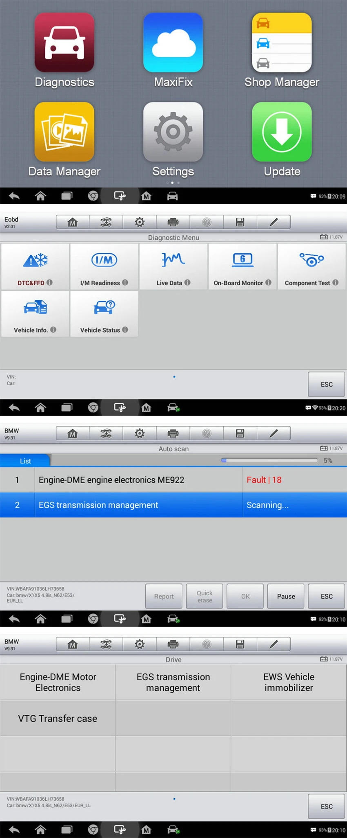Open On-Board Monitor function
Viewport: 347px width, 838px height.
click(242, 267)
